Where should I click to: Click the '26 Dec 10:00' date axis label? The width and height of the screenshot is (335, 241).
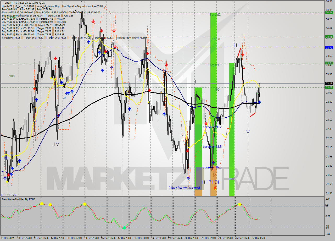[x=242, y=238]
